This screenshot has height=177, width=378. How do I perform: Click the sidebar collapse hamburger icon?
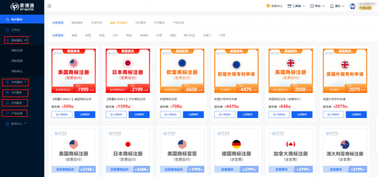(x=49, y=6)
